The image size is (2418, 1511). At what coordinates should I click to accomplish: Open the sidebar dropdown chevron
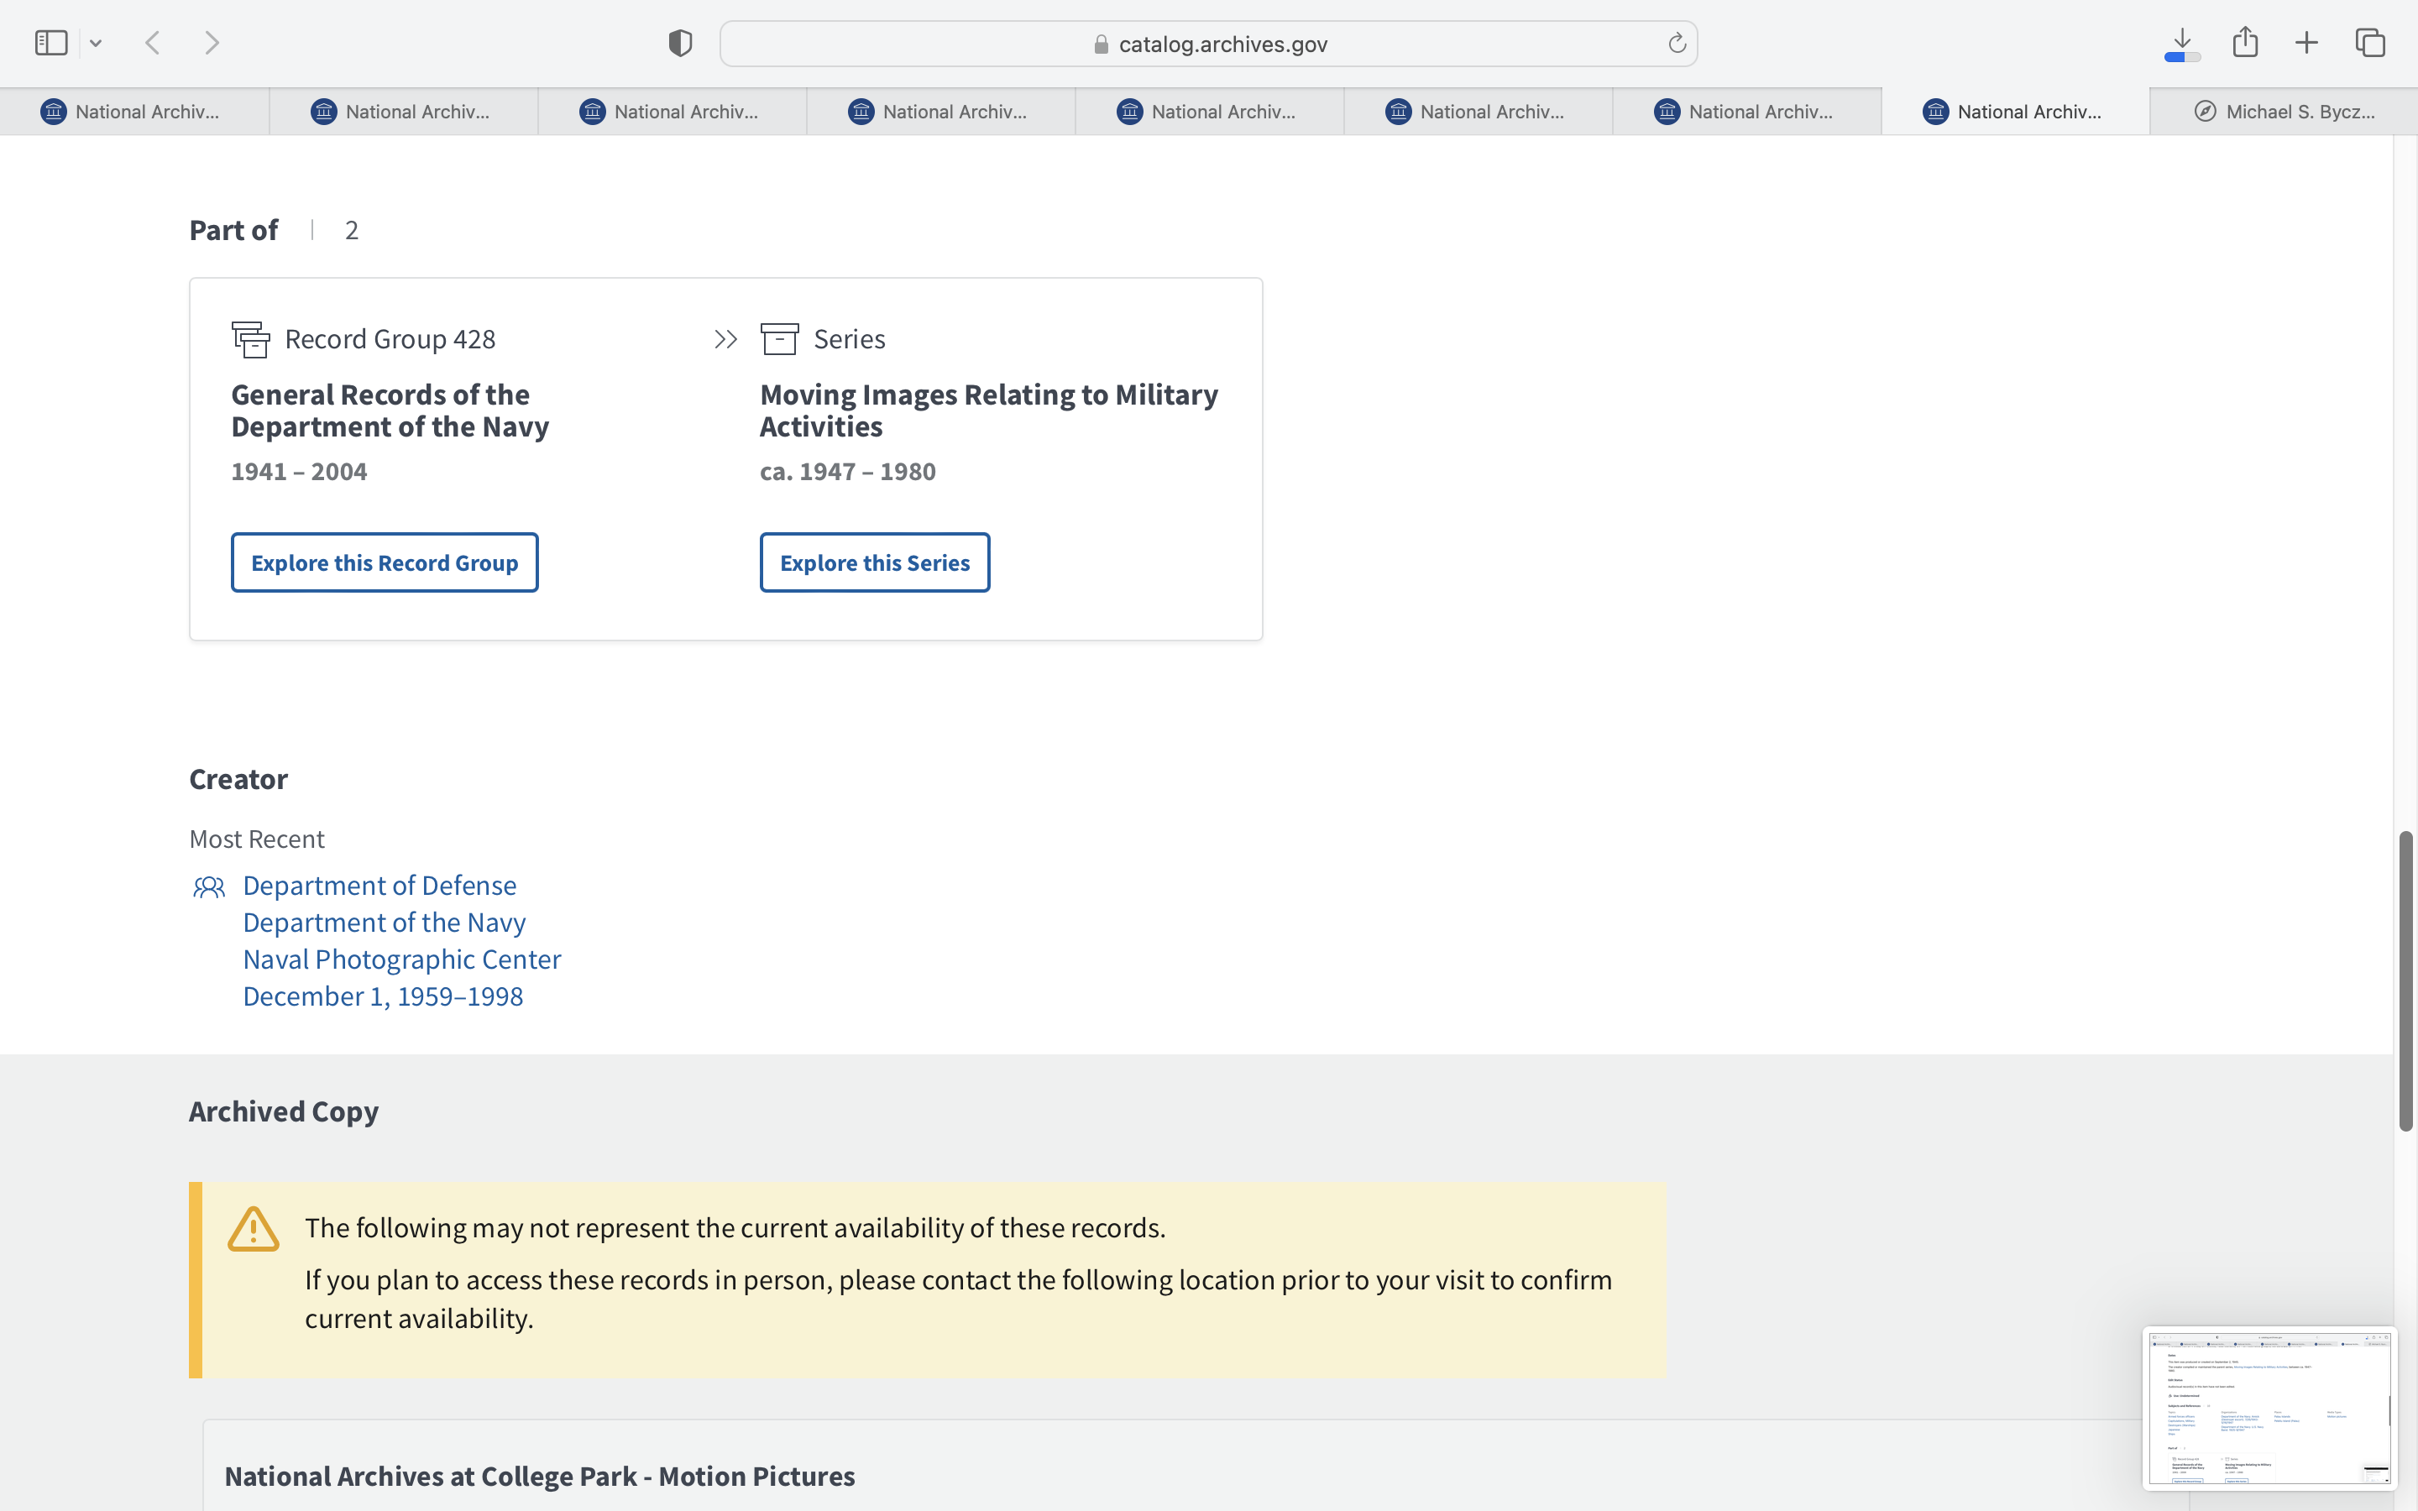click(x=96, y=43)
